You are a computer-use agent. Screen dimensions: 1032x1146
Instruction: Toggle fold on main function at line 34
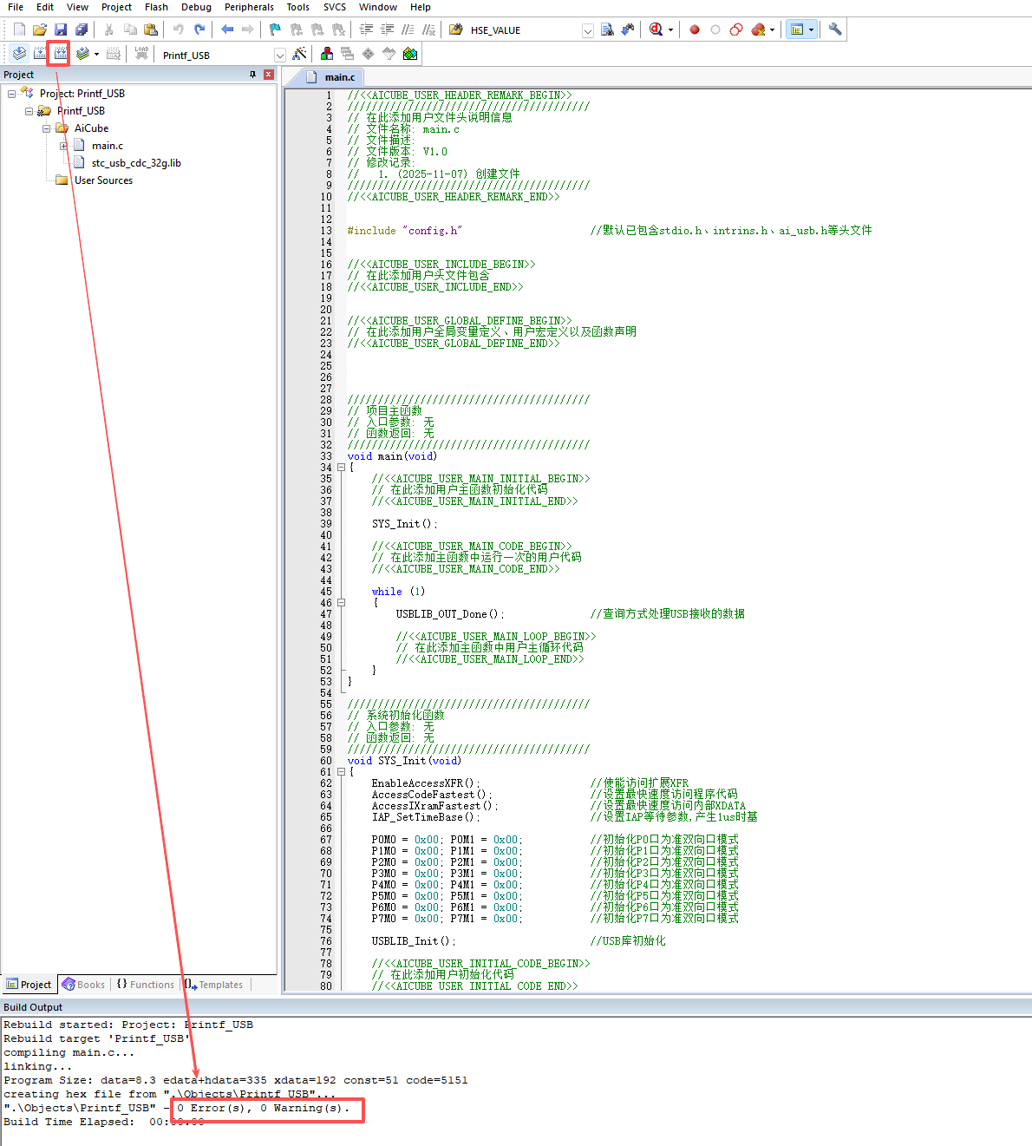pos(341,468)
